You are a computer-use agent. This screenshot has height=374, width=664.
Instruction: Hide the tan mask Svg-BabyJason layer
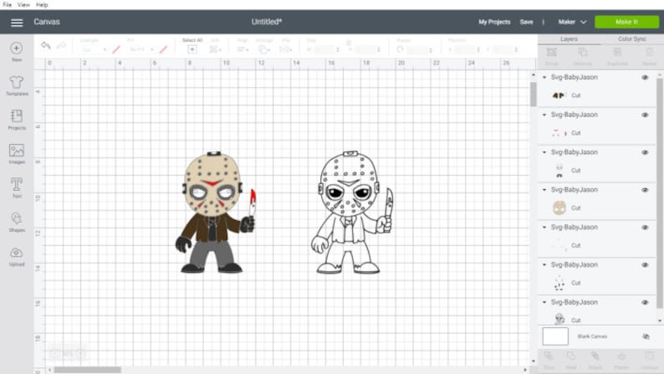coord(645,190)
